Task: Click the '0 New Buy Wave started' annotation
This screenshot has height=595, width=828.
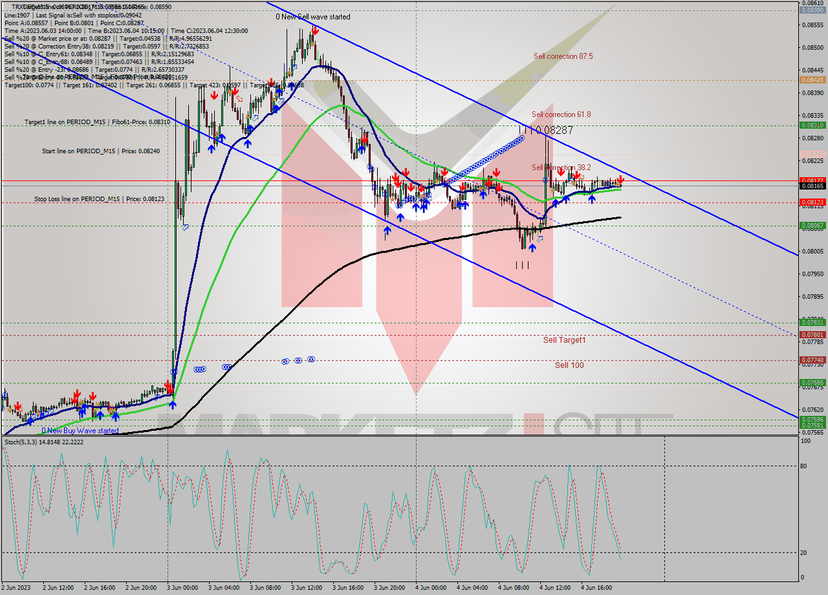Action: coord(80,429)
